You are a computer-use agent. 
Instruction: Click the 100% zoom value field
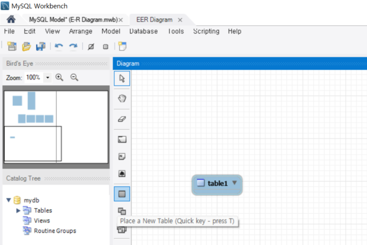click(x=34, y=77)
